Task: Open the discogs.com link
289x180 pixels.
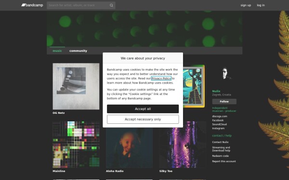Action: click(x=220, y=116)
